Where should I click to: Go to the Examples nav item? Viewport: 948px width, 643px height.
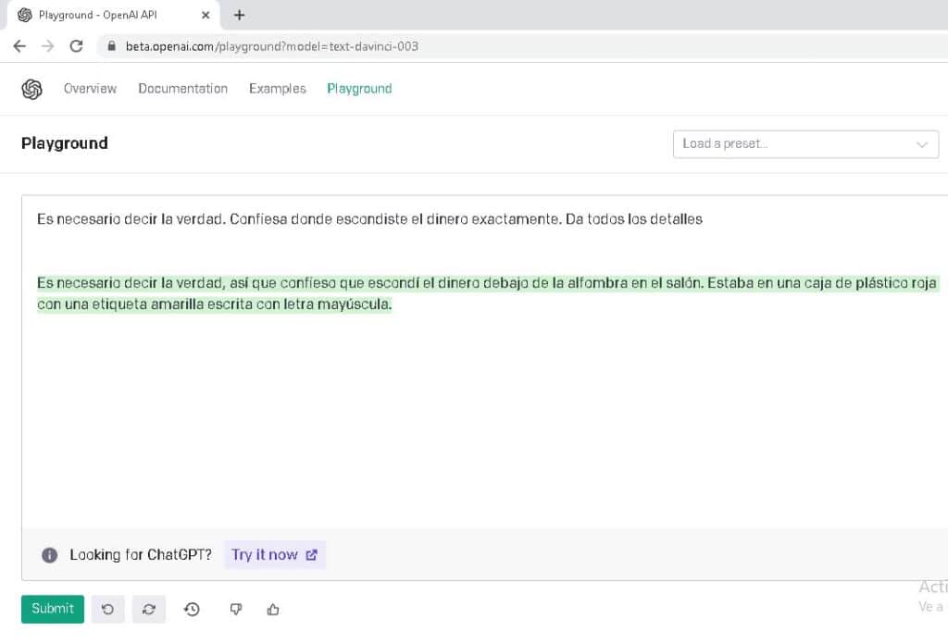pos(277,89)
